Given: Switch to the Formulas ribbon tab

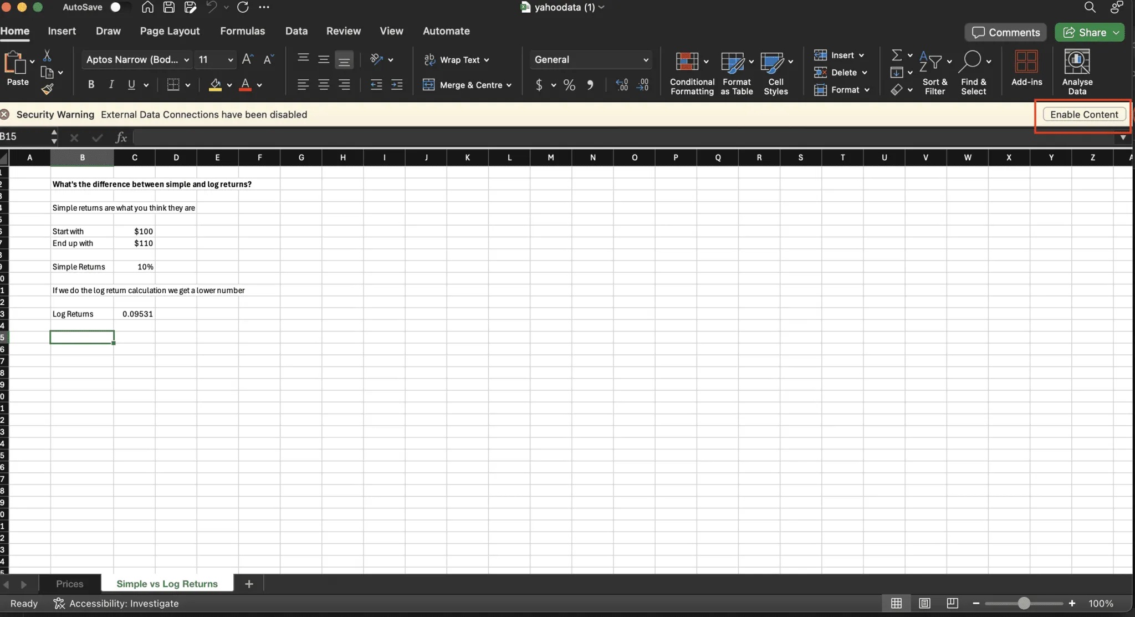Looking at the screenshot, I should (x=242, y=31).
